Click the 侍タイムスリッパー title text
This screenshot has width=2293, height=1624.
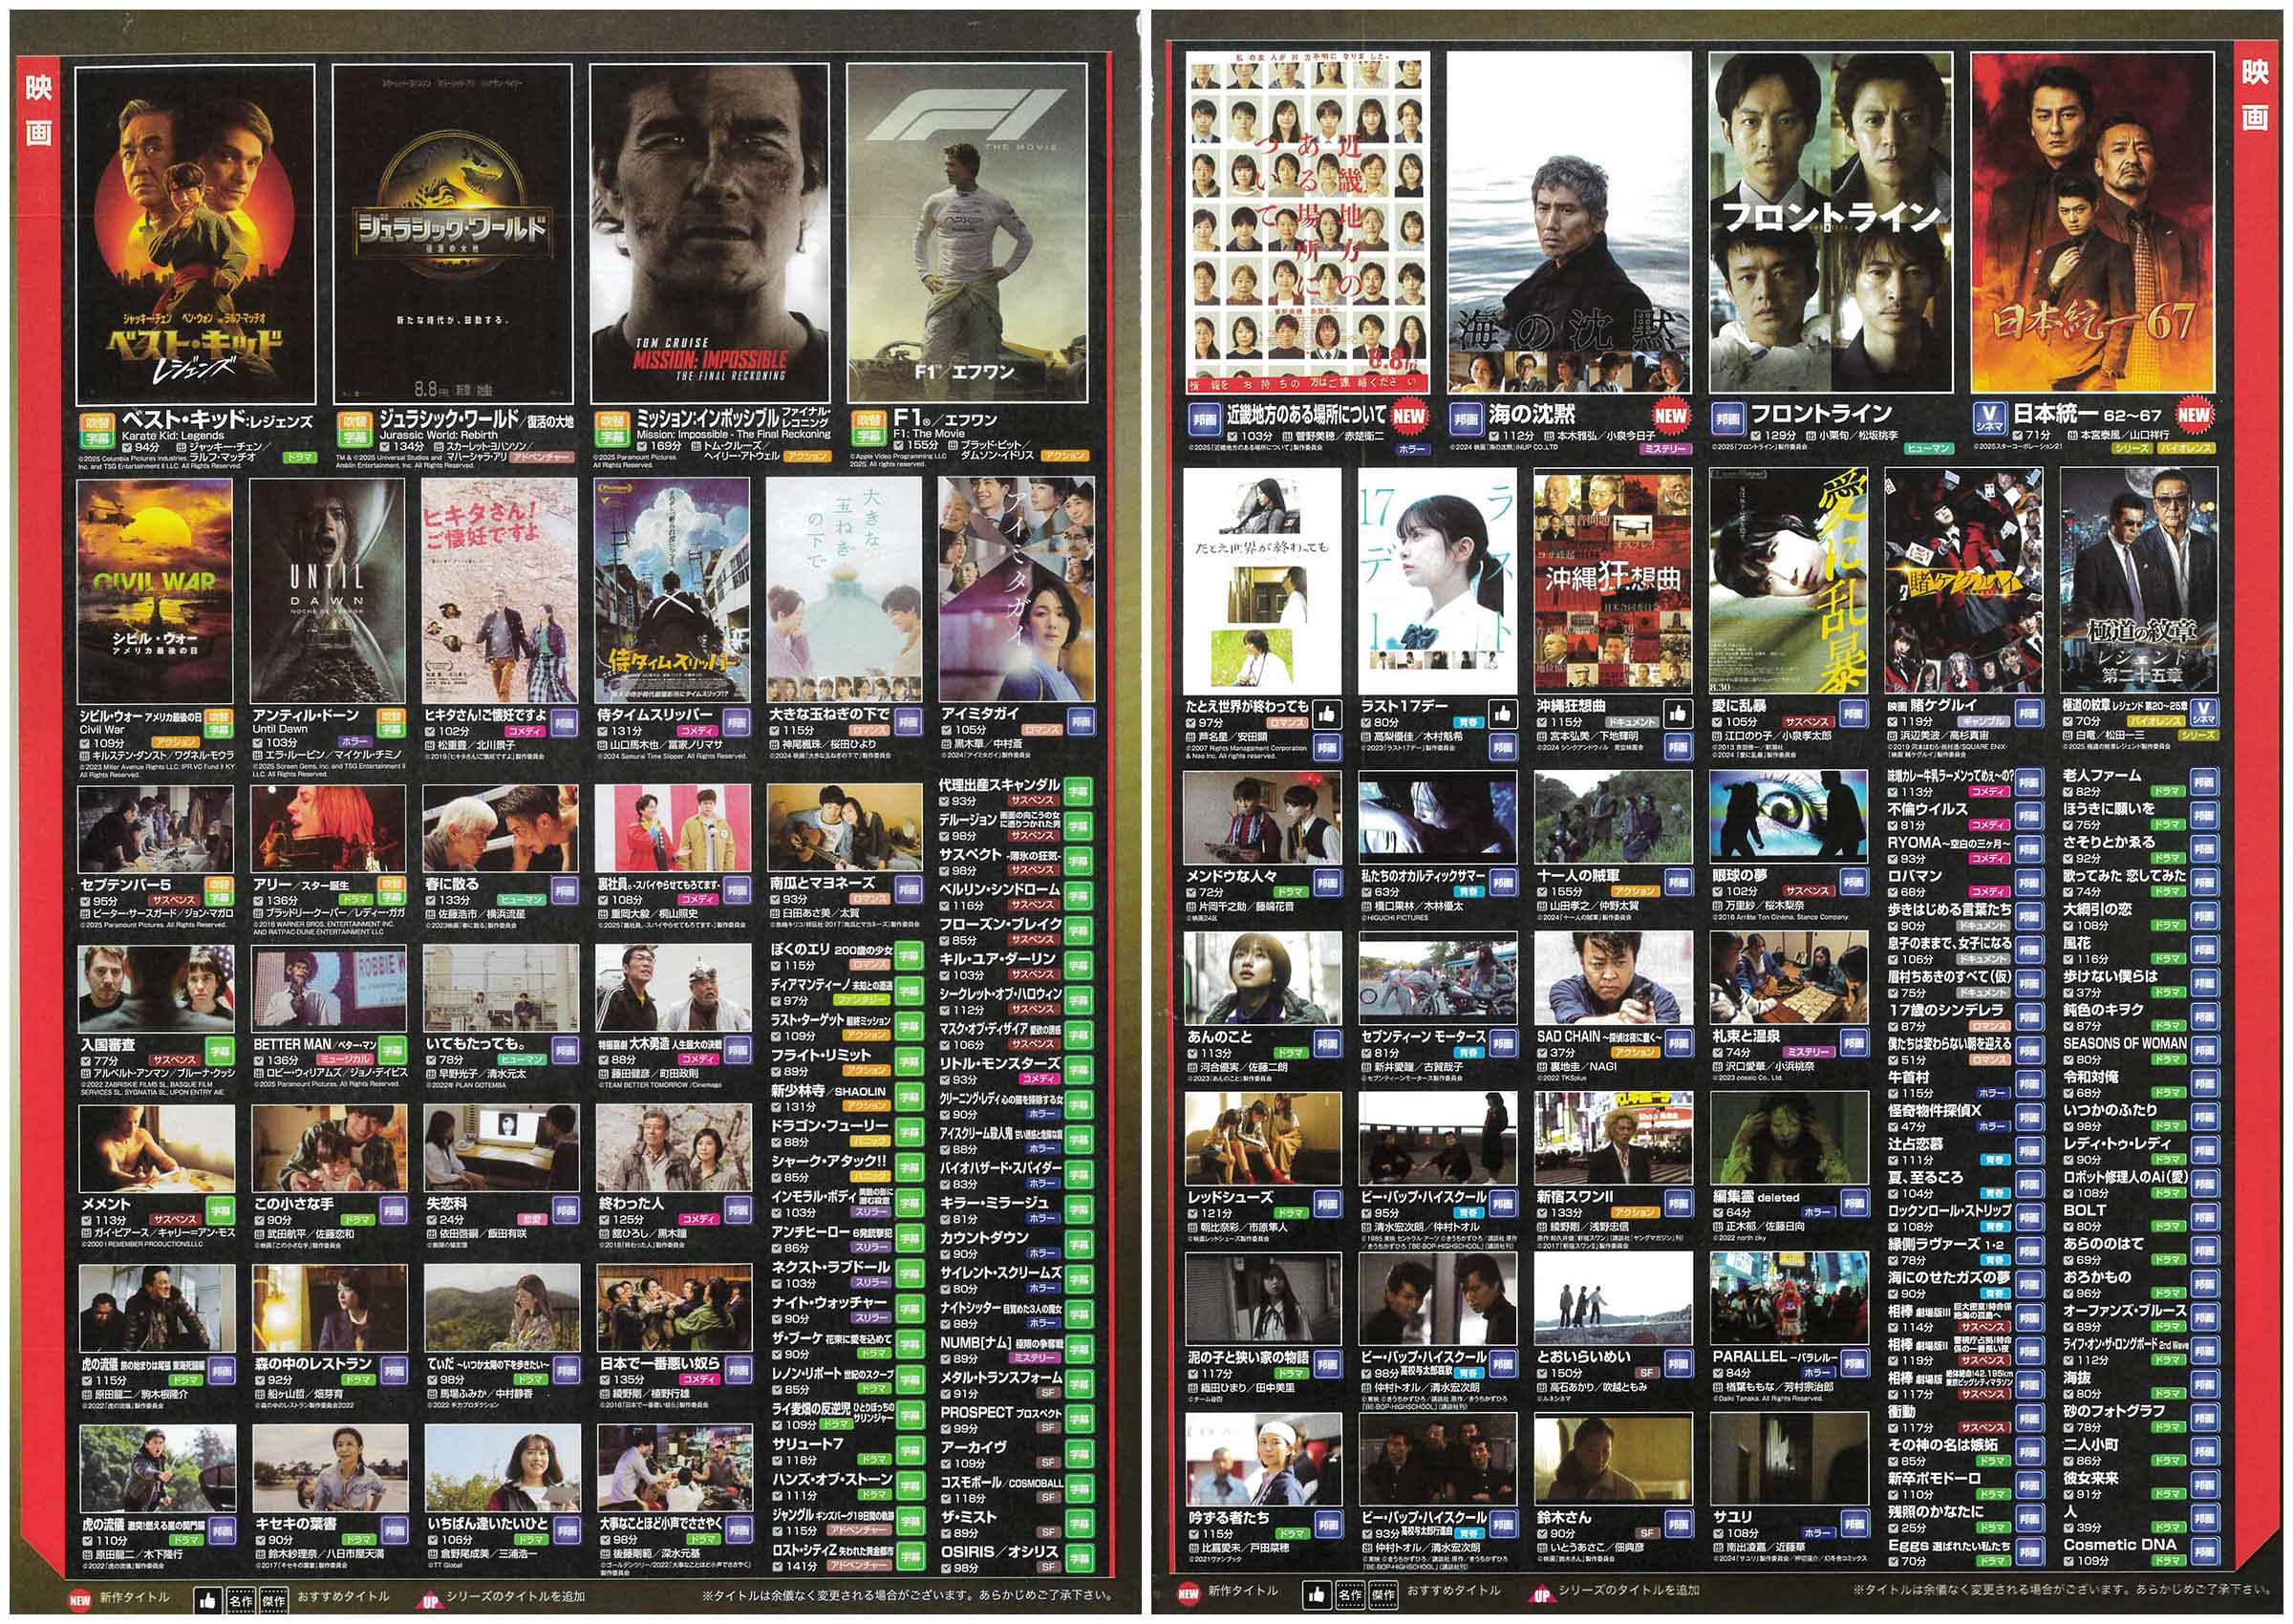654,716
